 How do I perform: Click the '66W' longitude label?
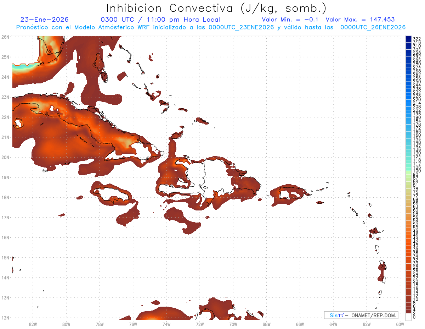pos(300,324)
